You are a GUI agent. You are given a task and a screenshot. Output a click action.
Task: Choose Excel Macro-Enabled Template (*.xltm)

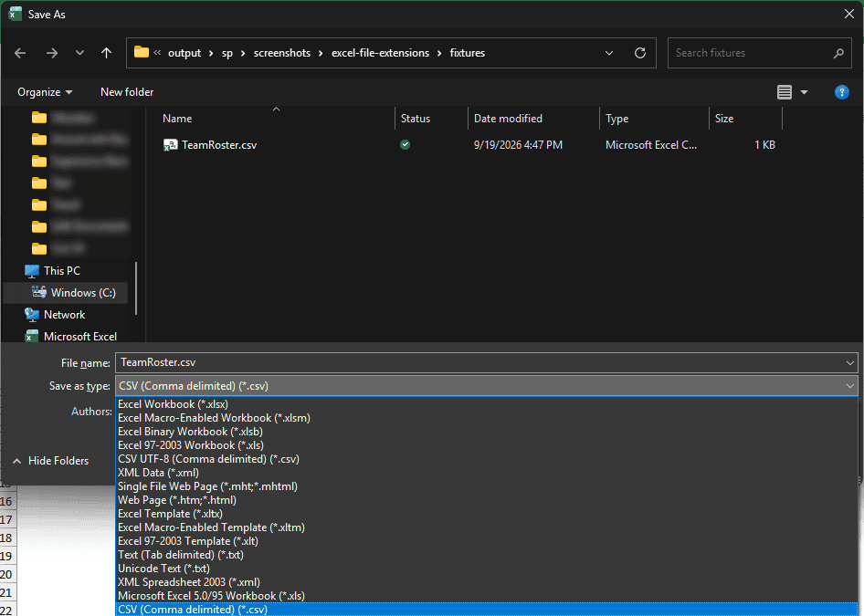tap(487, 527)
